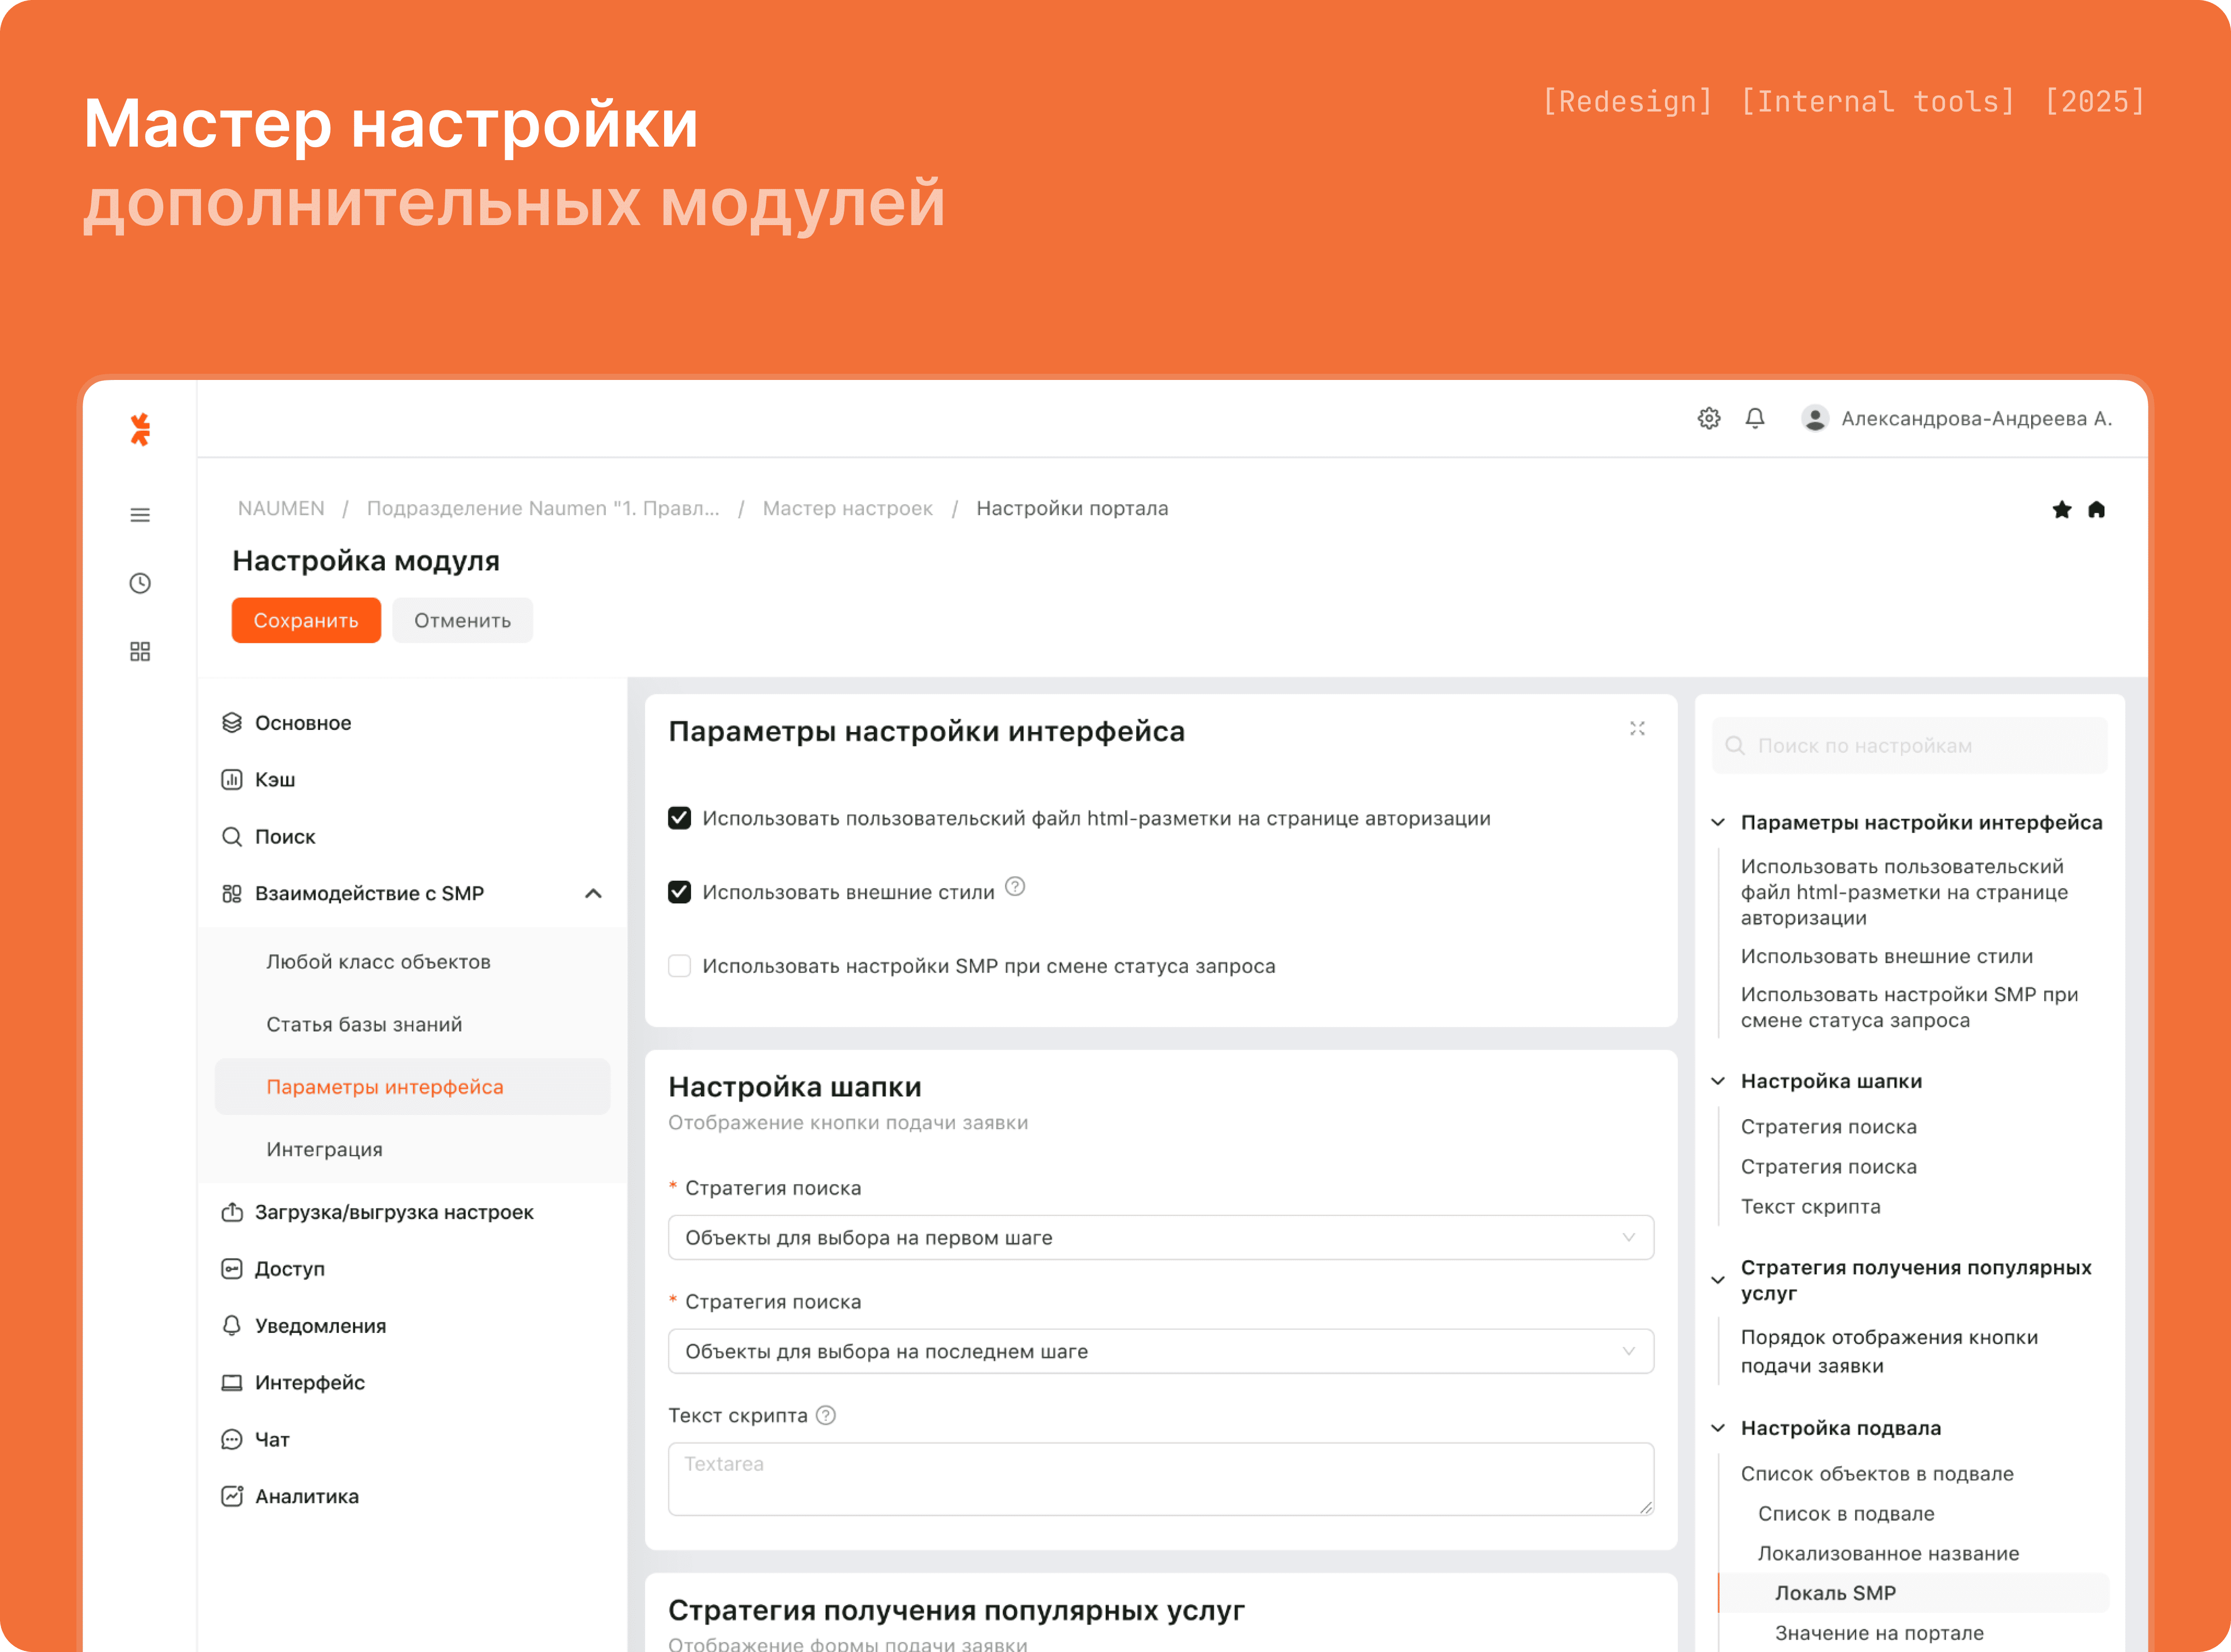Enable SMP settings on request status change

pyautogui.click(x=679, y=966)
